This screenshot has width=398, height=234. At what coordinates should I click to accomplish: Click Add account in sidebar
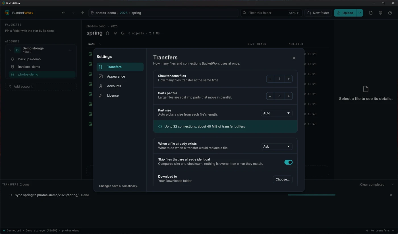tap(41, 86)
